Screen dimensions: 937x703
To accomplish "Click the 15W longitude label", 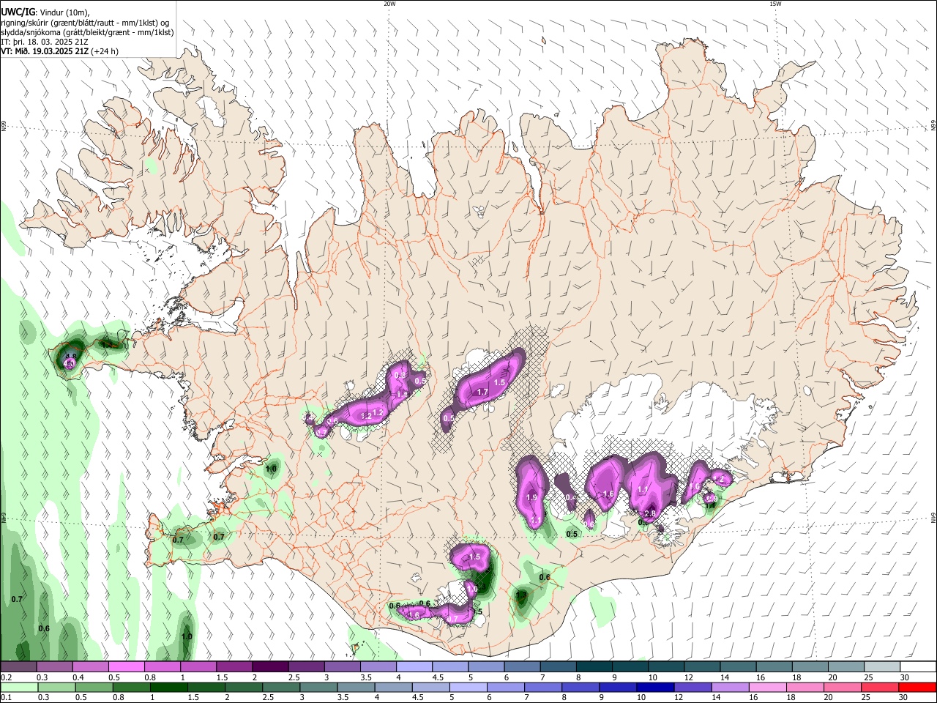I will (775, 4).
